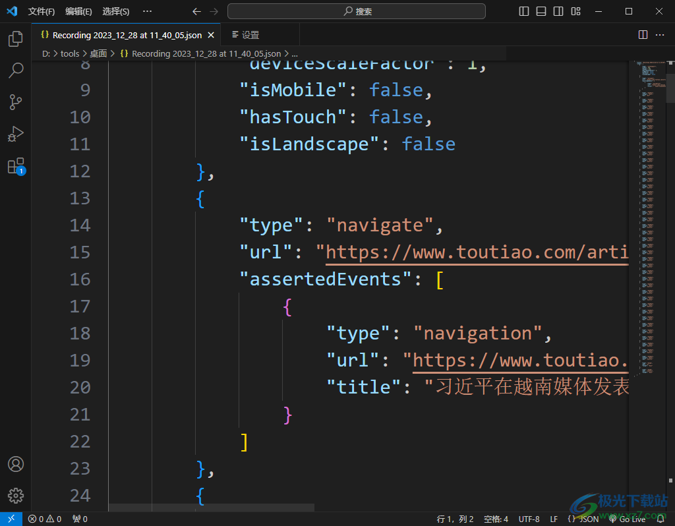The height and width of the screenshot is (526, 675).
Task: Click the "isMobile" key text
Action: click(293, 90)
